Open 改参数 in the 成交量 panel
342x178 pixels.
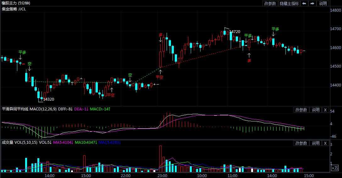click(x=301, y=143)
